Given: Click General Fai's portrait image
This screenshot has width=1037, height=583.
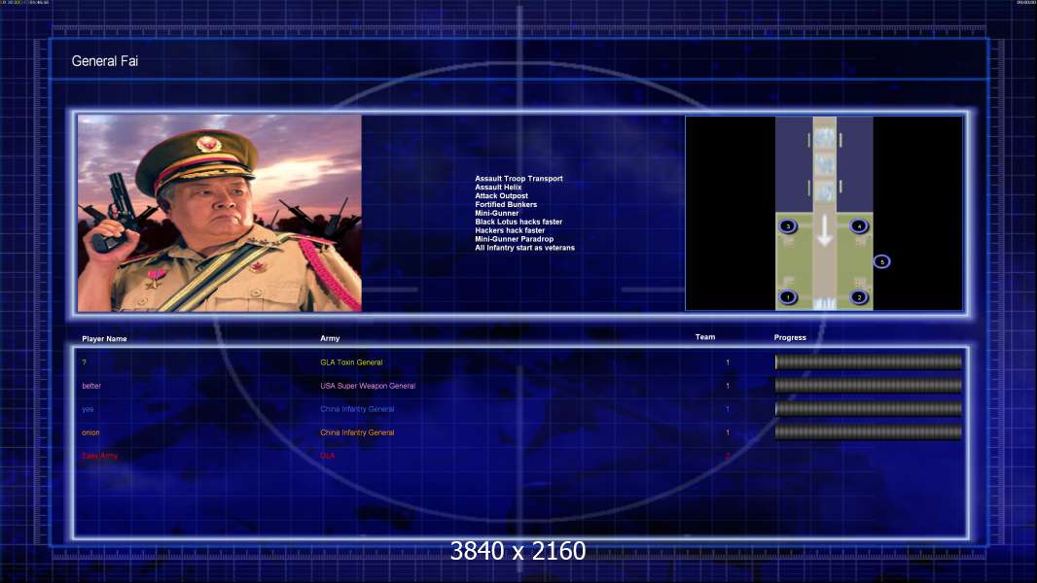Looking at the screenshot, I should tap(220, 213).
